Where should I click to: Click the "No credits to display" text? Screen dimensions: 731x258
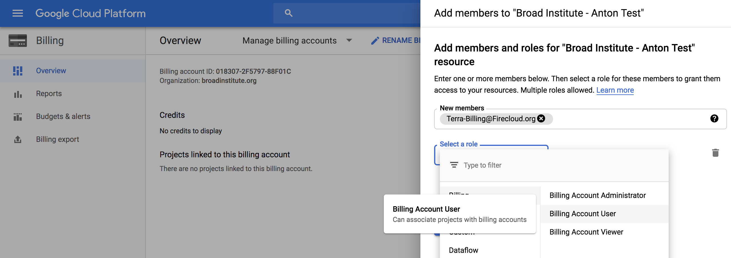coord(190,131)
